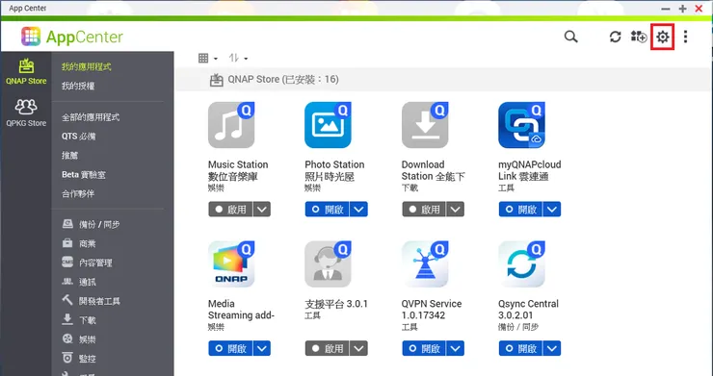Viewport: 713px width, 376px height.
Task: Open the sort order dropdown
Action: tap(238, 58)
